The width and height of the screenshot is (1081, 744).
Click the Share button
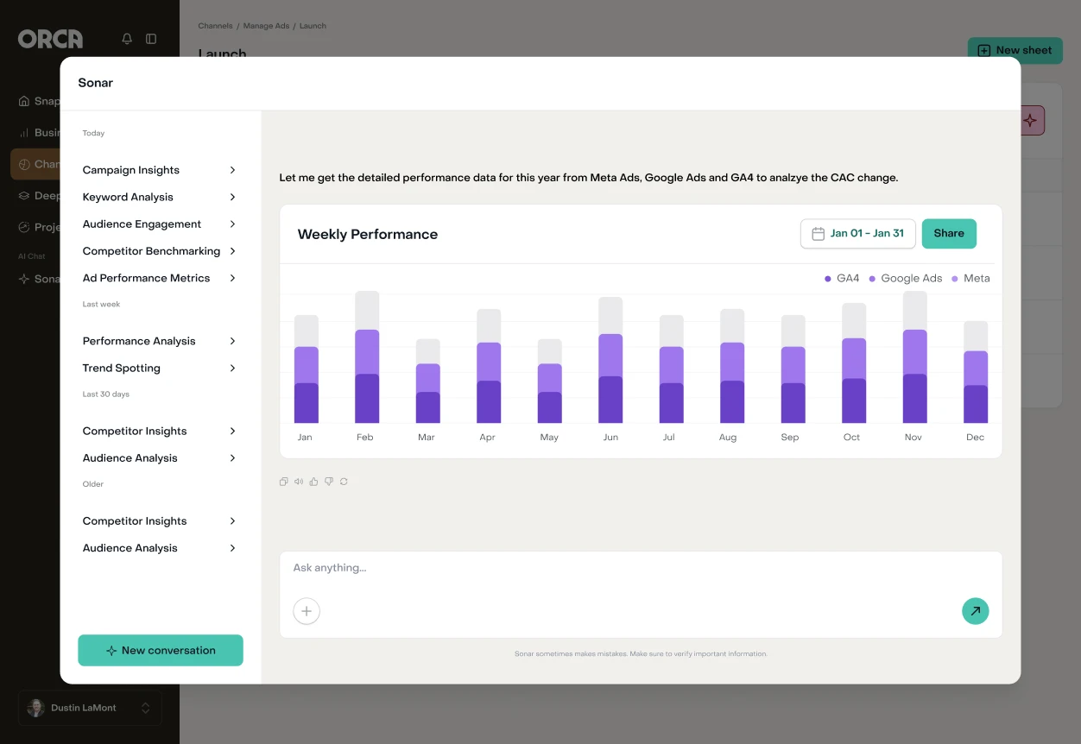click(x=949, y=233)
